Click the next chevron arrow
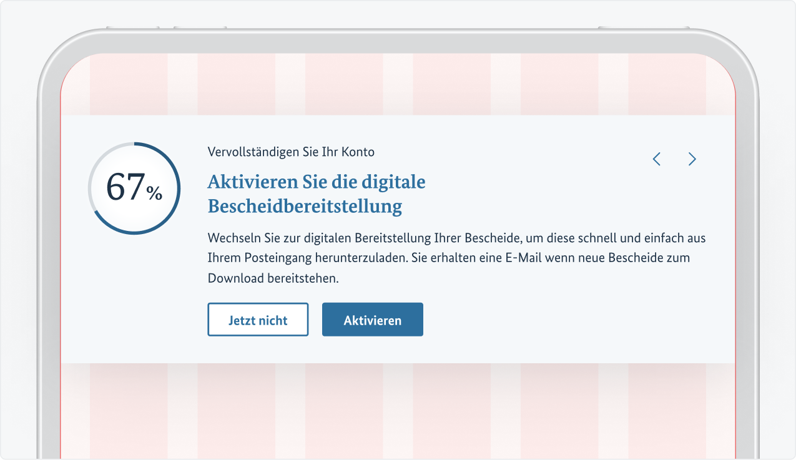This screenshot has width=796, height=460. pyautogui.click(x=692, y=159)
